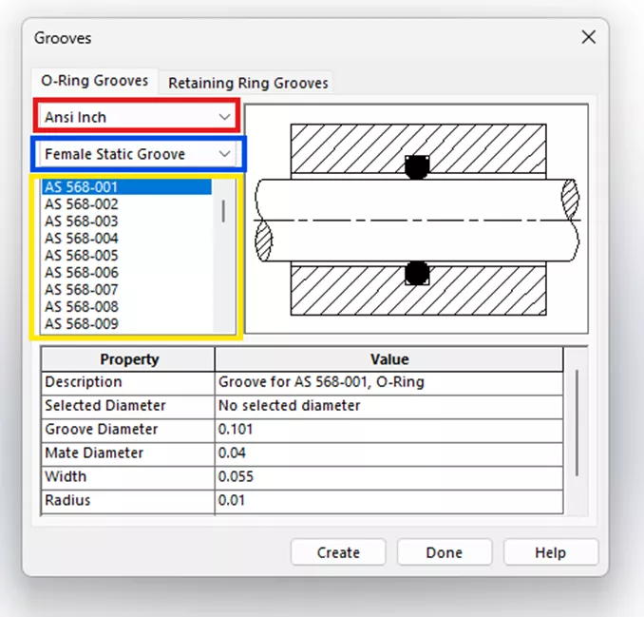This screenshot has height=617, width=644.
Task: Pick the AS 568-008 size
Action: point(126,307)
